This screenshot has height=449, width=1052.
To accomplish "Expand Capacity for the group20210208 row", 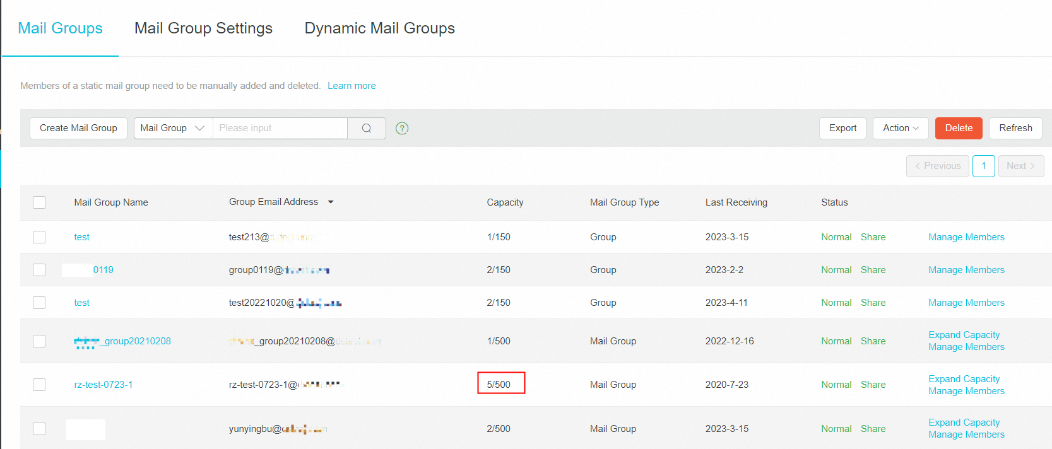I will 964,335.
